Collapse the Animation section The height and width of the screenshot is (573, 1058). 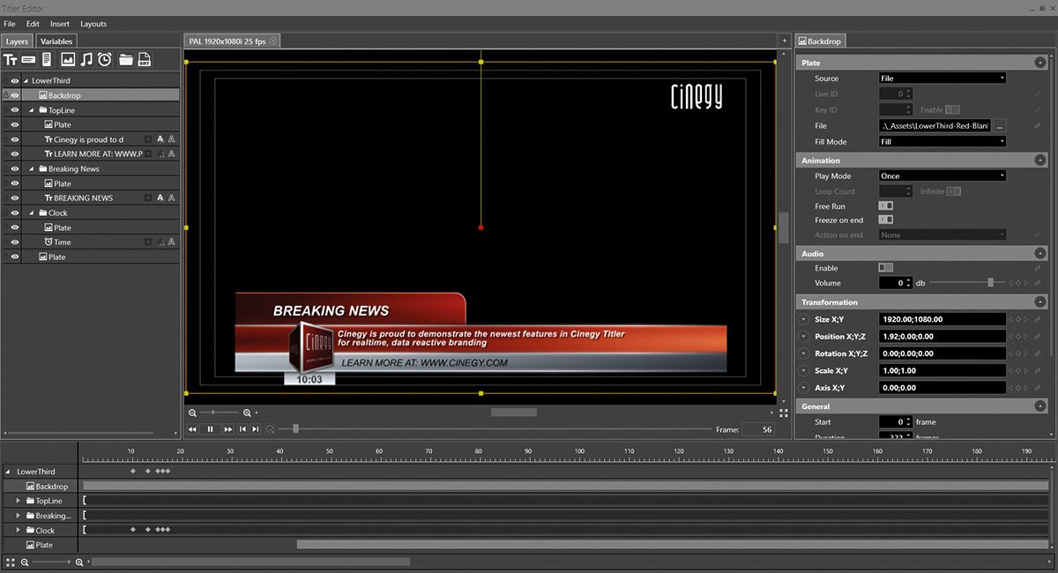1039,160
